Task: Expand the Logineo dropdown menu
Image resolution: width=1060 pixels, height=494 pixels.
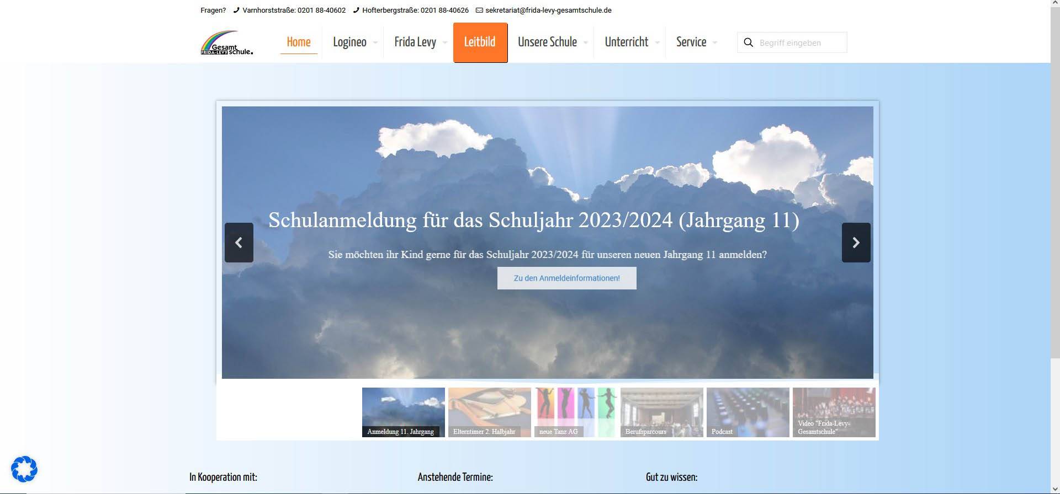Action: pos(375,42)
